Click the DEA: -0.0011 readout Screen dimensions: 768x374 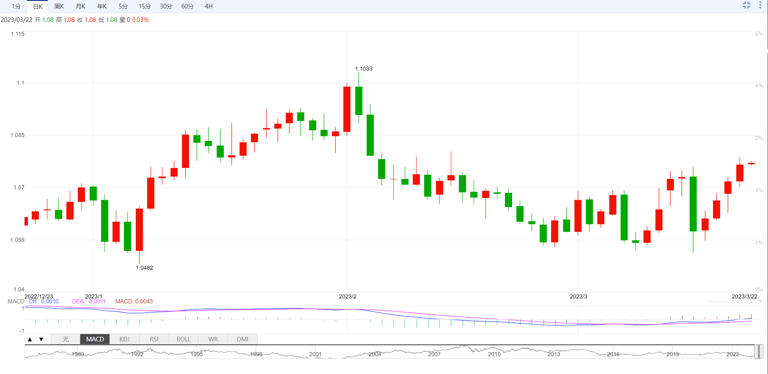89,301
